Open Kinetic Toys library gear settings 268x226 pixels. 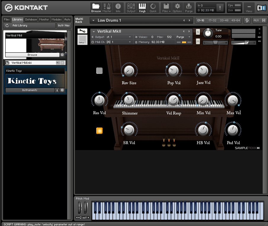point(62,90)
